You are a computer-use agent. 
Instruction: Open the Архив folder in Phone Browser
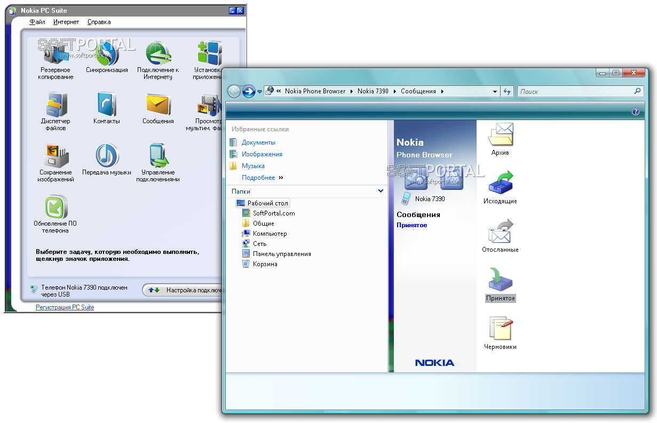(501, 134)
